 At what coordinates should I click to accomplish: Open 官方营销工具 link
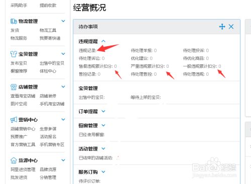point(23,144)
